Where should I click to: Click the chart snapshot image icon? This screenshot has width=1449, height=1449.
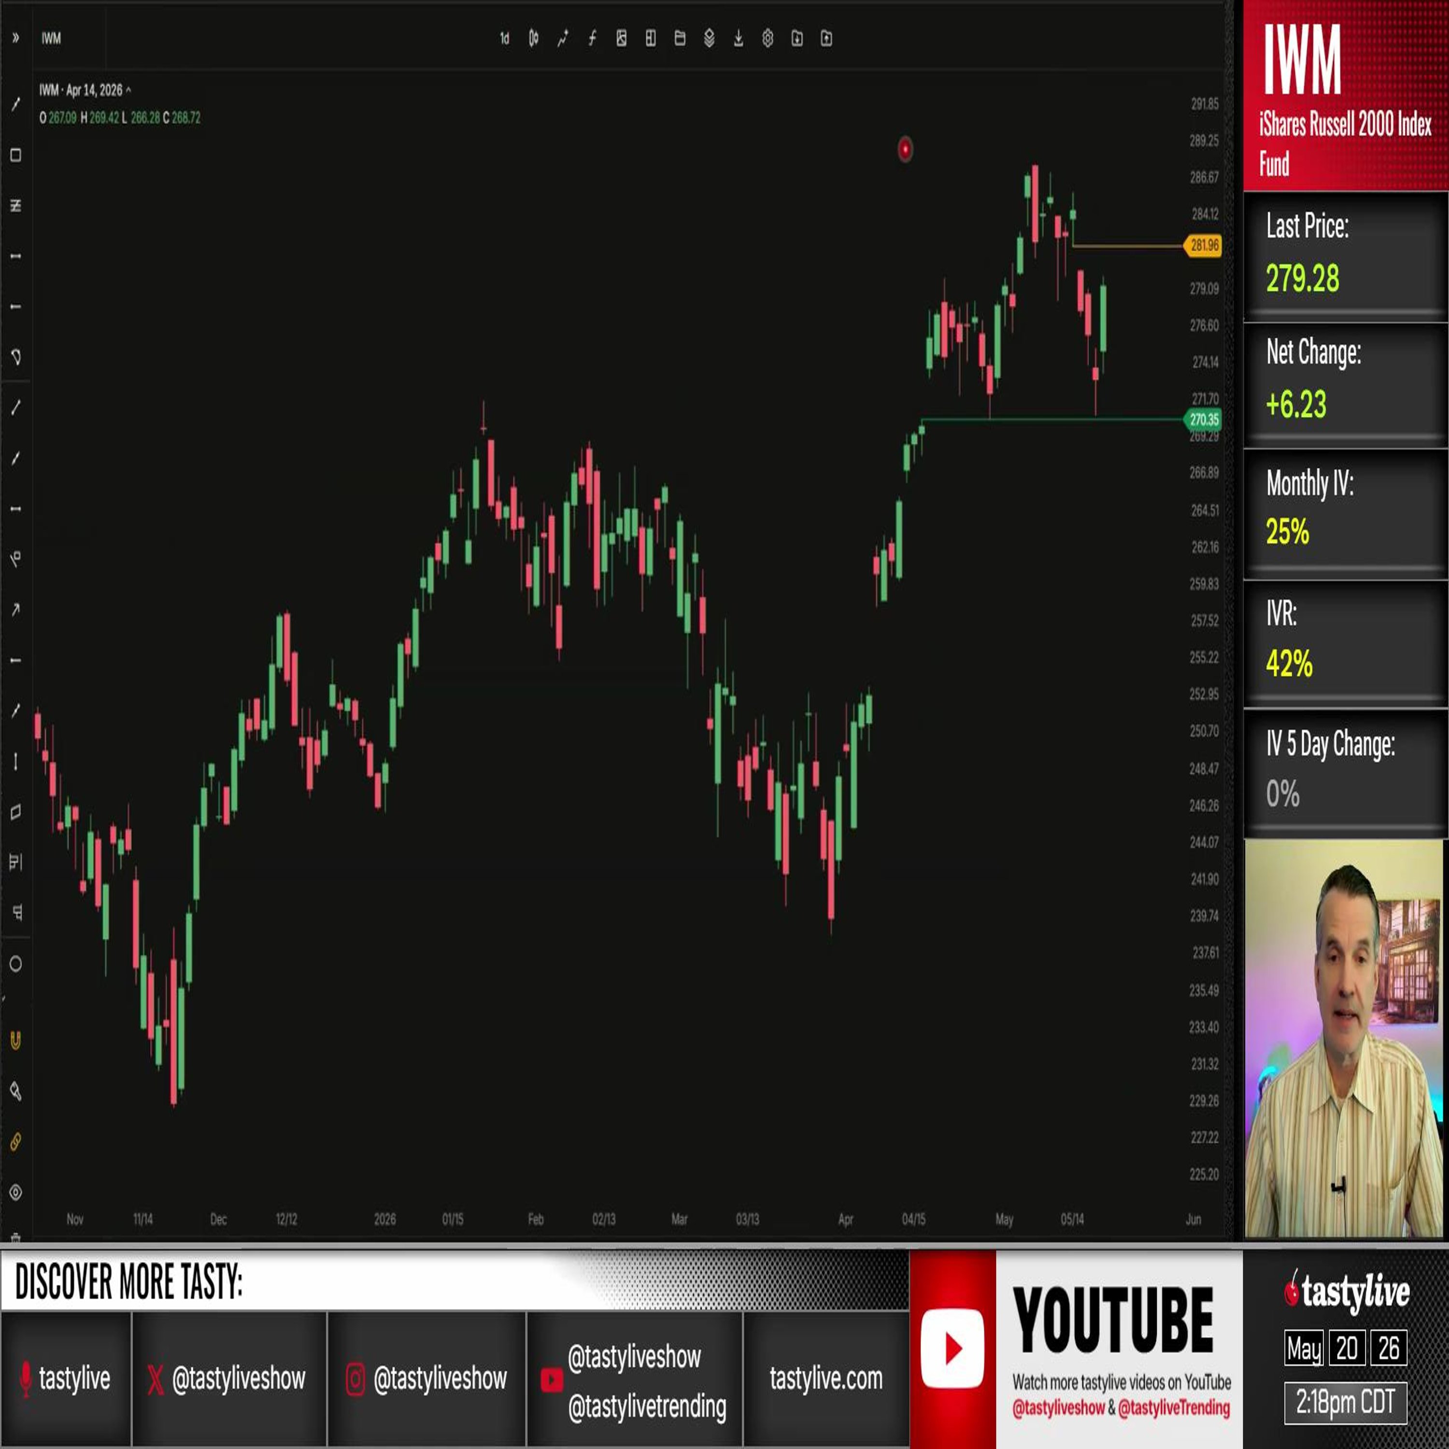(622, 38)
